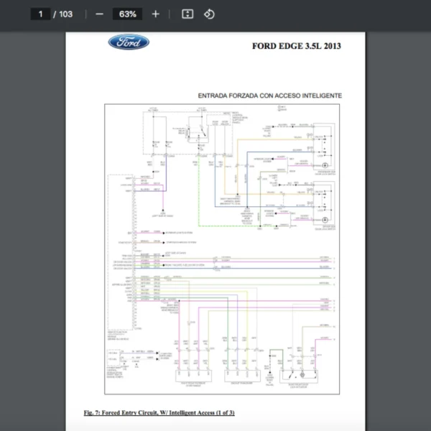Click the tall dashed module box on left
The width and height of the screenshot is (431, 431).
click(x=121, y=251)
